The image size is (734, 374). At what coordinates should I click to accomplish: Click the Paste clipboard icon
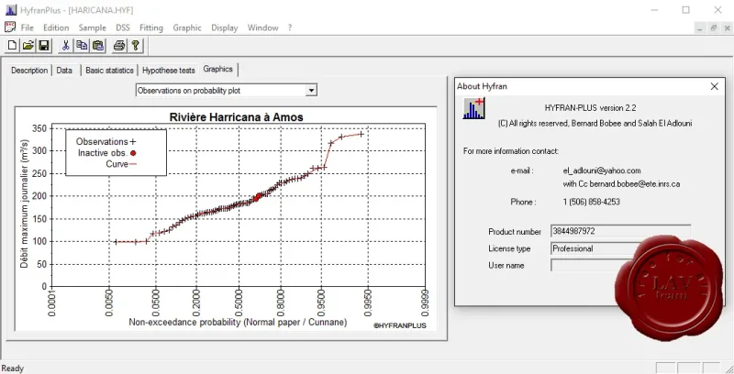click(98, 45)
